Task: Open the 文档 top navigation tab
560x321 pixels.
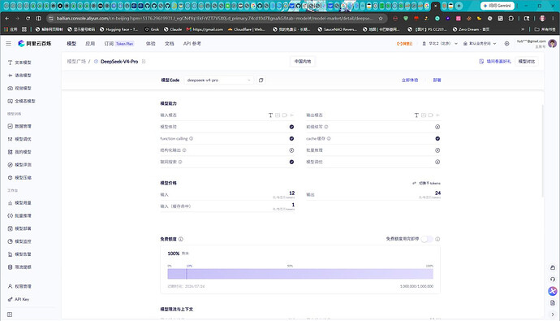Action: [x=170, y=44]
